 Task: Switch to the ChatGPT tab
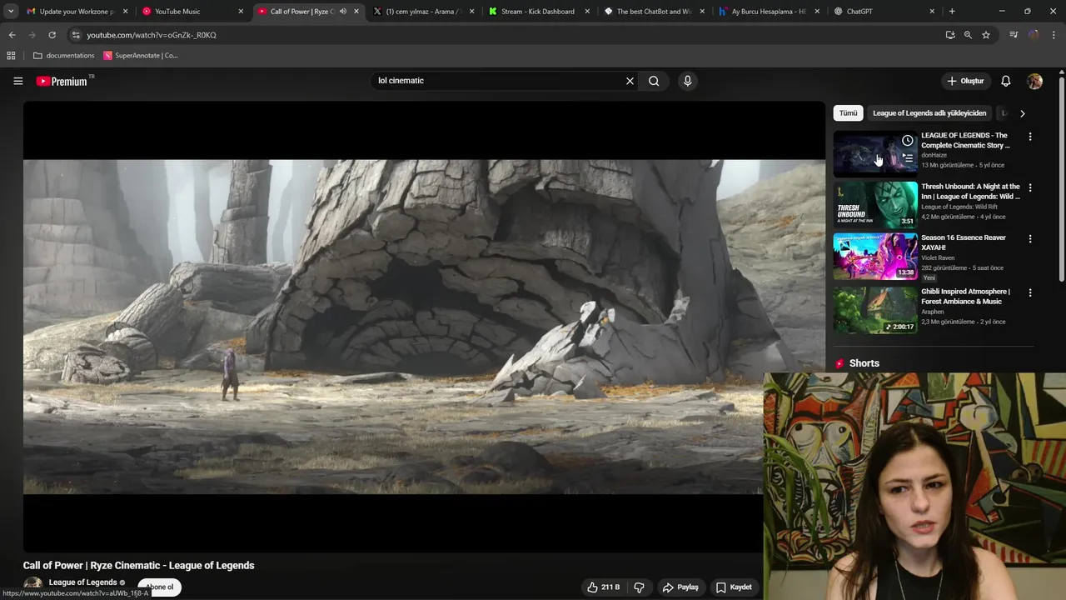click(x=884, y=12)
